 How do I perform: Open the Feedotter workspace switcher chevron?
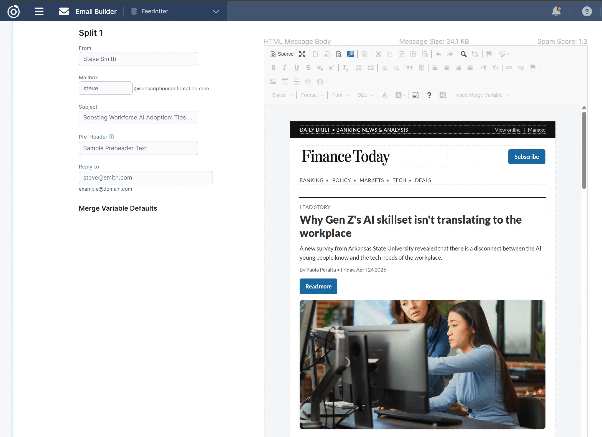click(216, 11)
